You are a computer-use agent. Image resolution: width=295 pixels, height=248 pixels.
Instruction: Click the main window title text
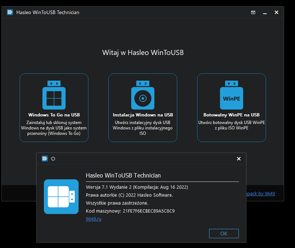pyautogui.click(x=48, y=12)
